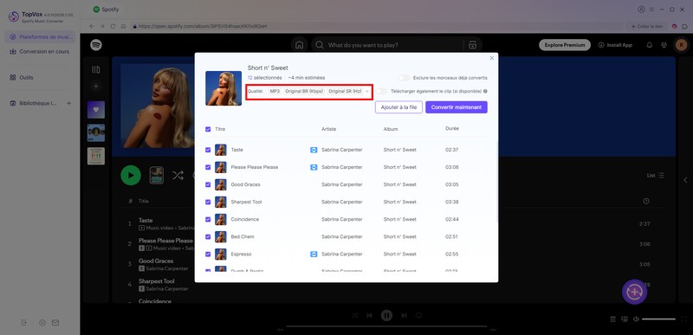Click the browser home icon
Image resolution: width=693 pixels, height=335 pixels.
[x=123, y=27]
